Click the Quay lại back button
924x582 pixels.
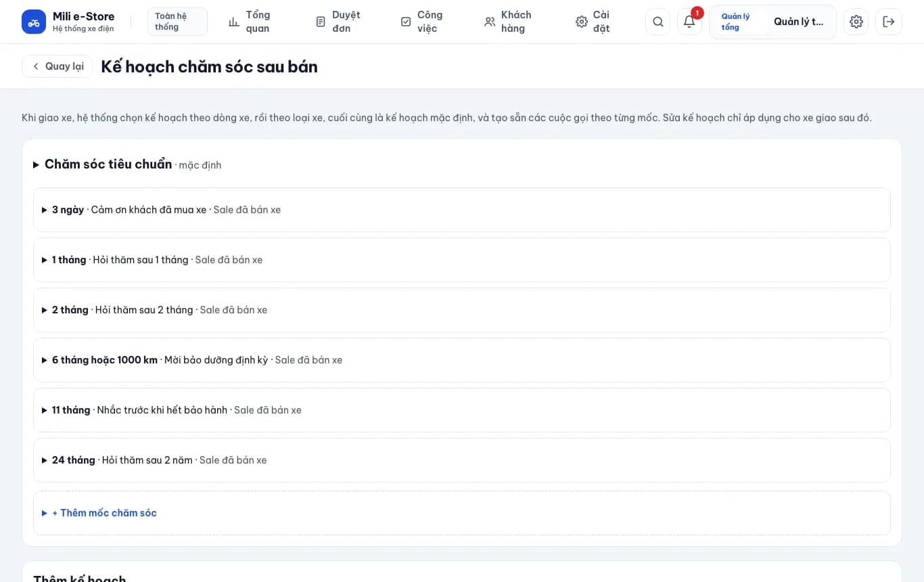[57, 66]
